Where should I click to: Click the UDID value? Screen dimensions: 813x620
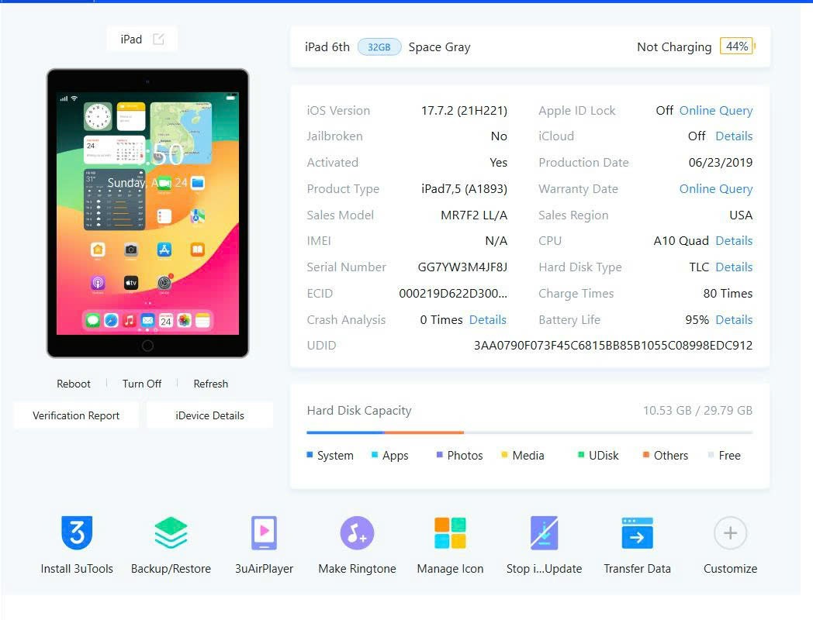point(613,346)
